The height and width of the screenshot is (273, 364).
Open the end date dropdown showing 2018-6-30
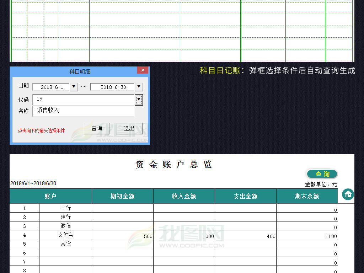139,86
